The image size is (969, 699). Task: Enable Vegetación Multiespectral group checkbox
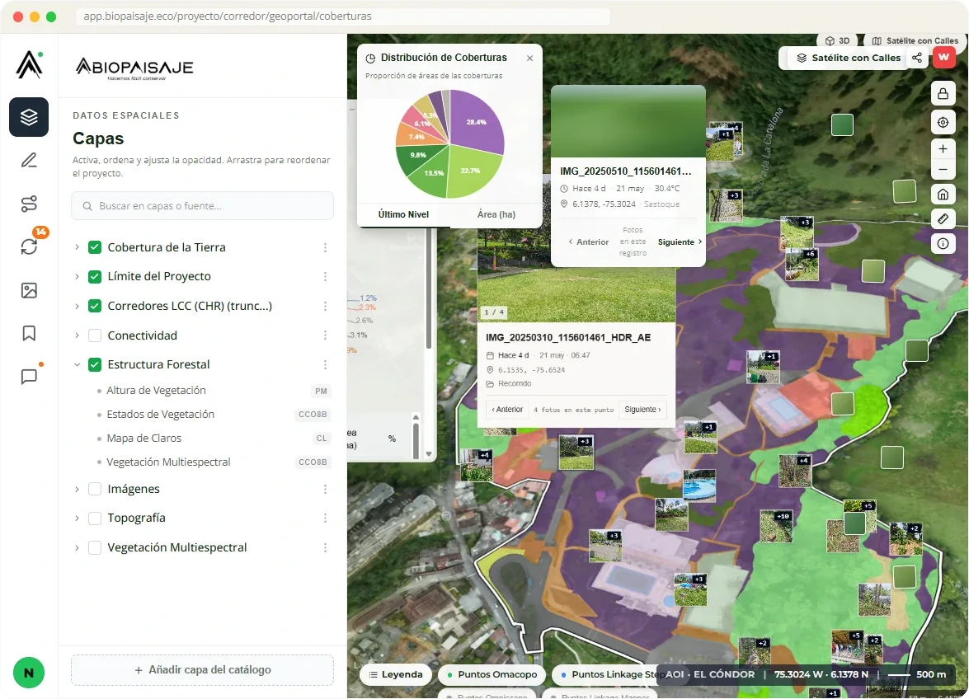click(95, 547)
